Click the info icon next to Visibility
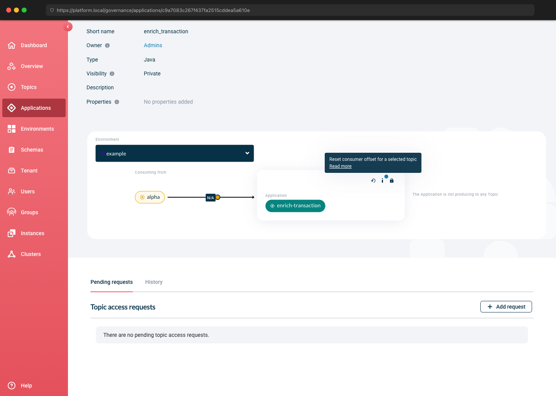The width and height of the screenshot is (556, 396). (x=112, y=74)
